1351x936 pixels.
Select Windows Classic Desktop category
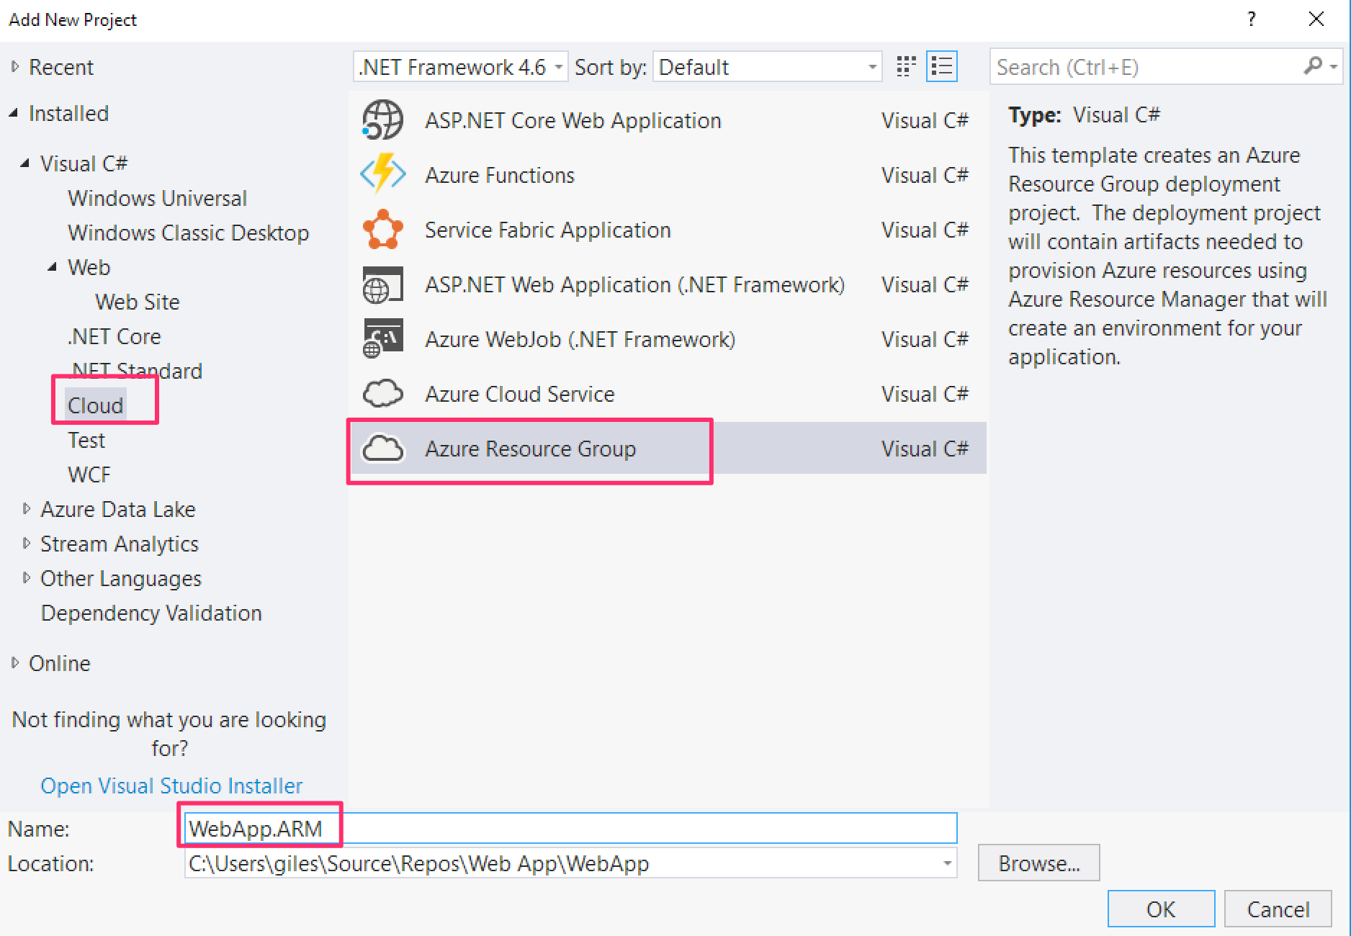click(188, 233)
